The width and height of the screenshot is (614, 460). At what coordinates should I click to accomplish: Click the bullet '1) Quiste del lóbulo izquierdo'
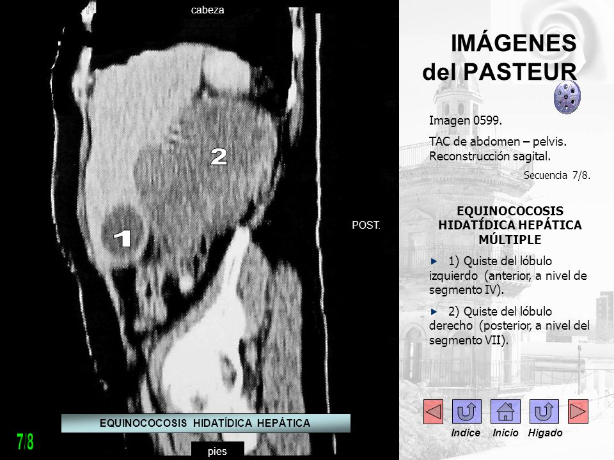coord(508,275)
